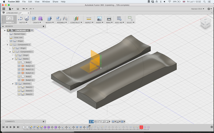Open the MODIFY dropdown menu
Viewport: 214px width, 133px height.
pos(49,23)
